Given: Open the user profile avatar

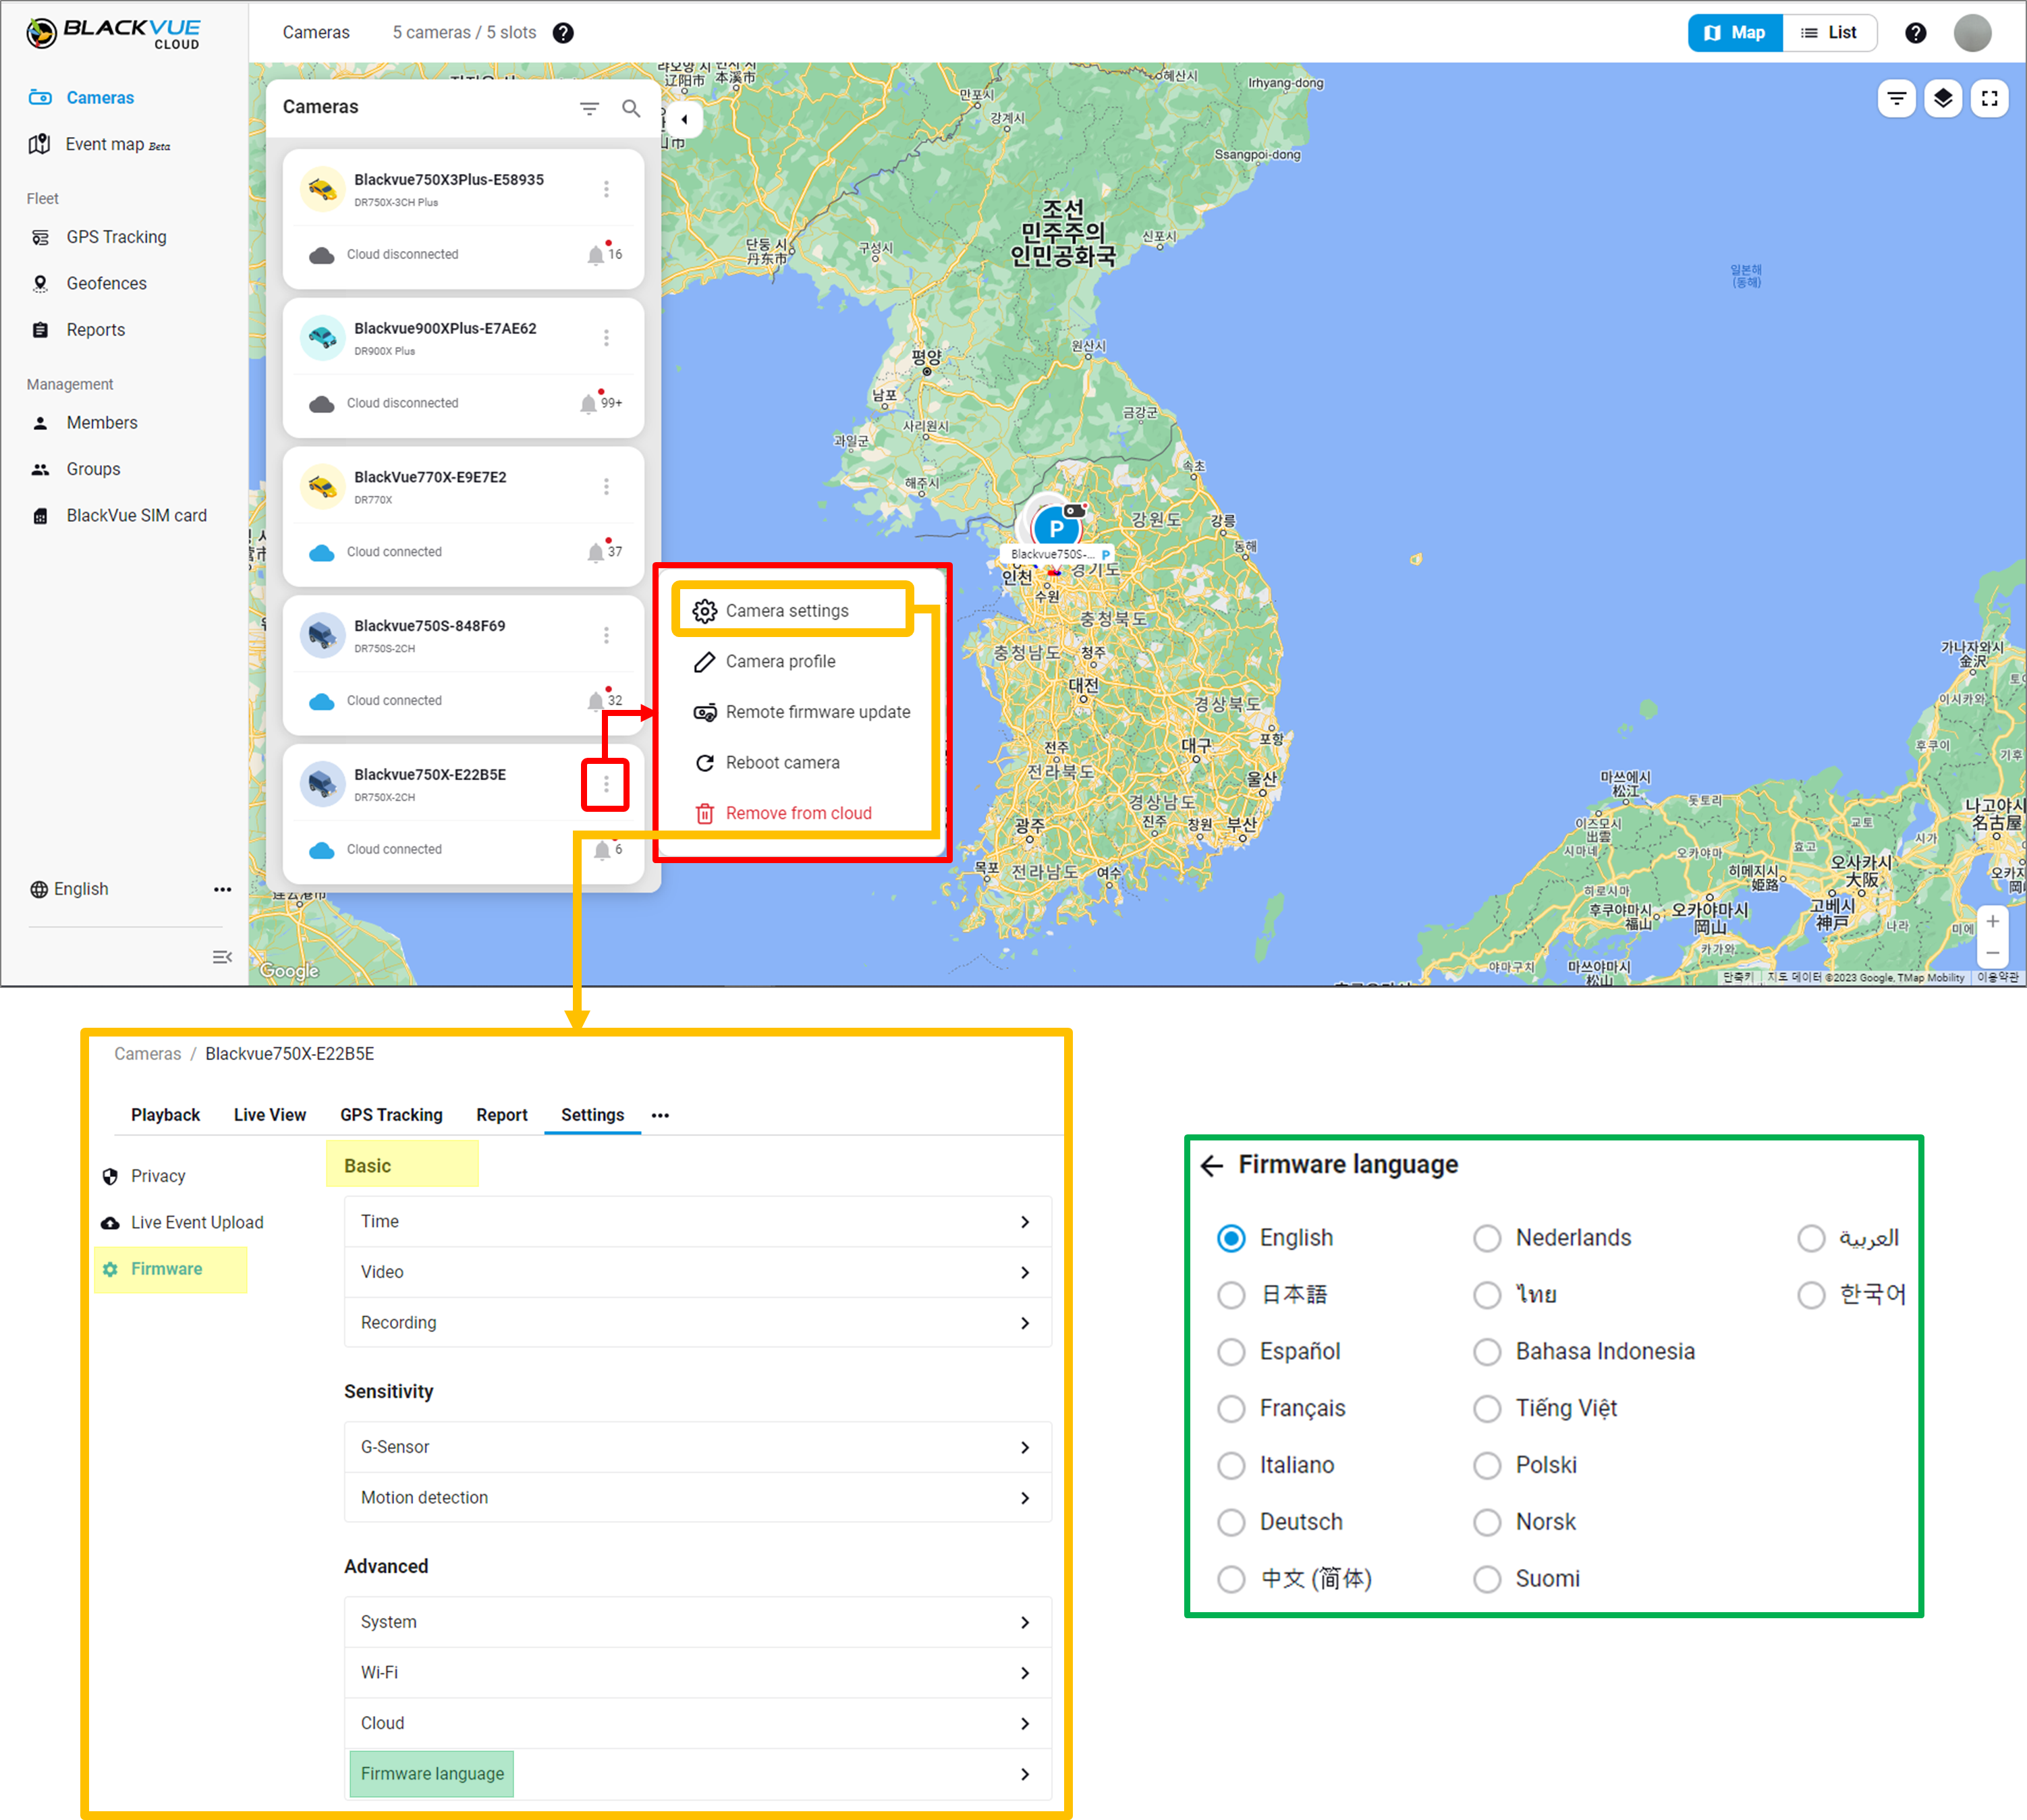Looking at the screenshot, I should coord(1972,33).
